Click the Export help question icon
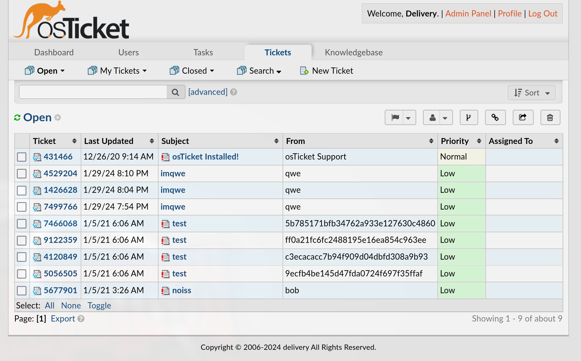 coord(81,319)
